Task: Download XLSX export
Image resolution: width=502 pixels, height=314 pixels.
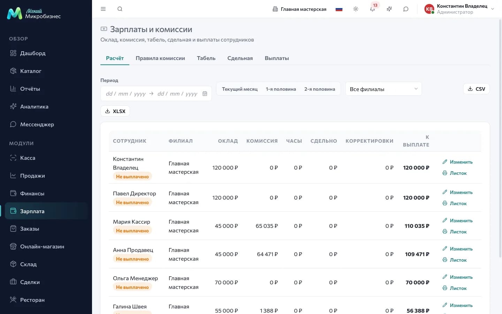Action: pyautogui.click(x=115, y=111)
